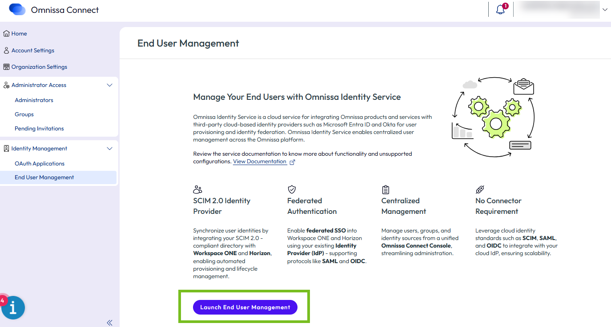
Task: Click the SCIM 2.0 Identity Provider heading
Action: click(x=221, y=206)
